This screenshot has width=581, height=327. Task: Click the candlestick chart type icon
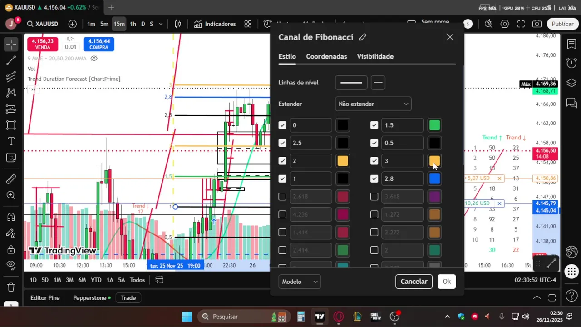pos(178,24)
